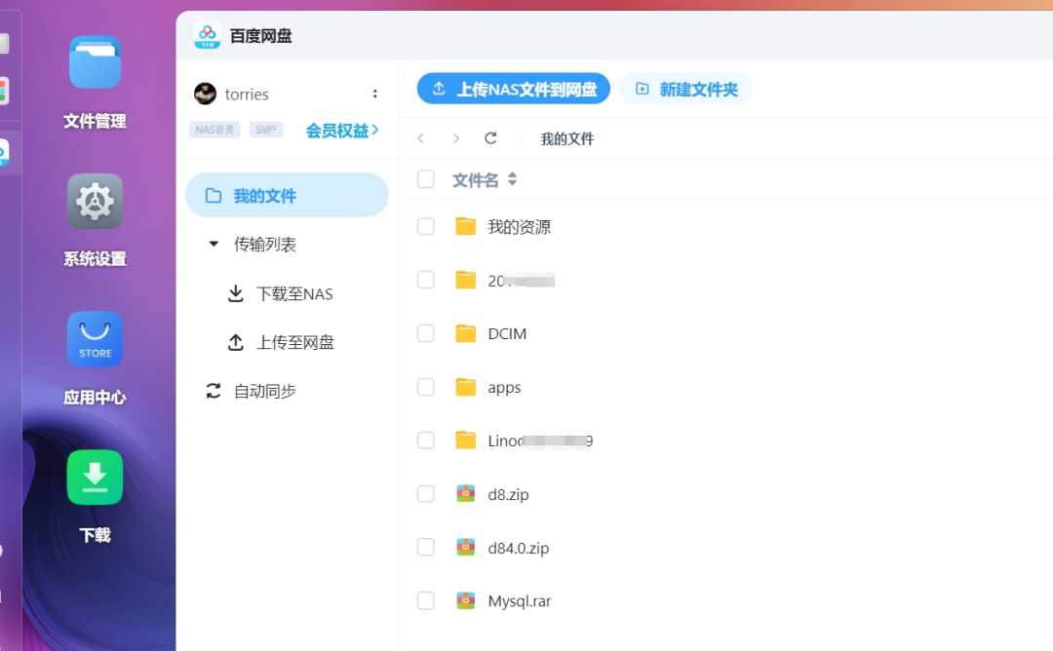The image size is (1053, 651).
Task: Click the 文件名 column header
Action: pyautogui.click(x=476, y=180)
